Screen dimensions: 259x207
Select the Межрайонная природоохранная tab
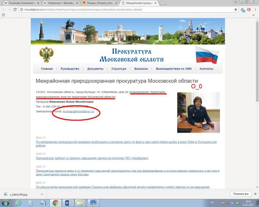[x=138, y=3]
